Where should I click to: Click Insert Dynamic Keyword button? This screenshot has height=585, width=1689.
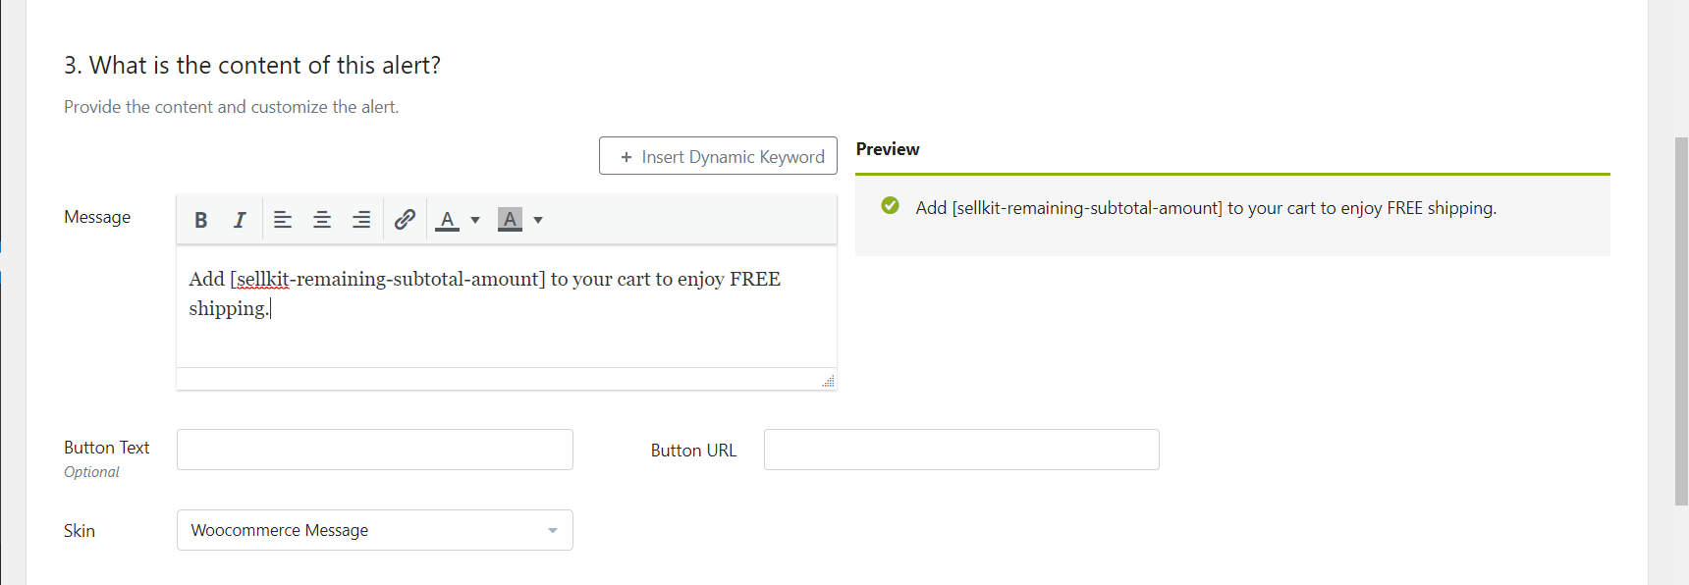coord(718,156)
